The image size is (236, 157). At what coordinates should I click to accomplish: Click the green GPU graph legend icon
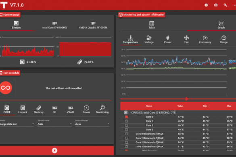click(230, 68)
